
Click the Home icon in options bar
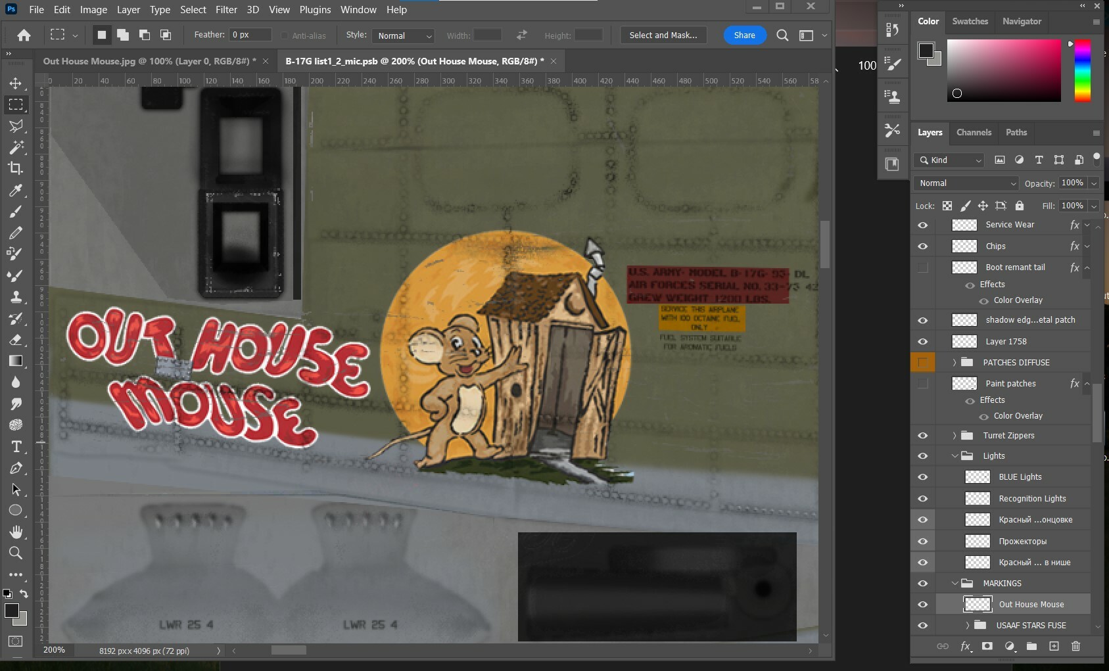[24, 35]
